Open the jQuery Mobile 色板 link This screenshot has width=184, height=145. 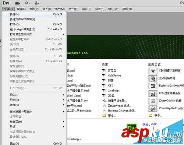[170, 101]
